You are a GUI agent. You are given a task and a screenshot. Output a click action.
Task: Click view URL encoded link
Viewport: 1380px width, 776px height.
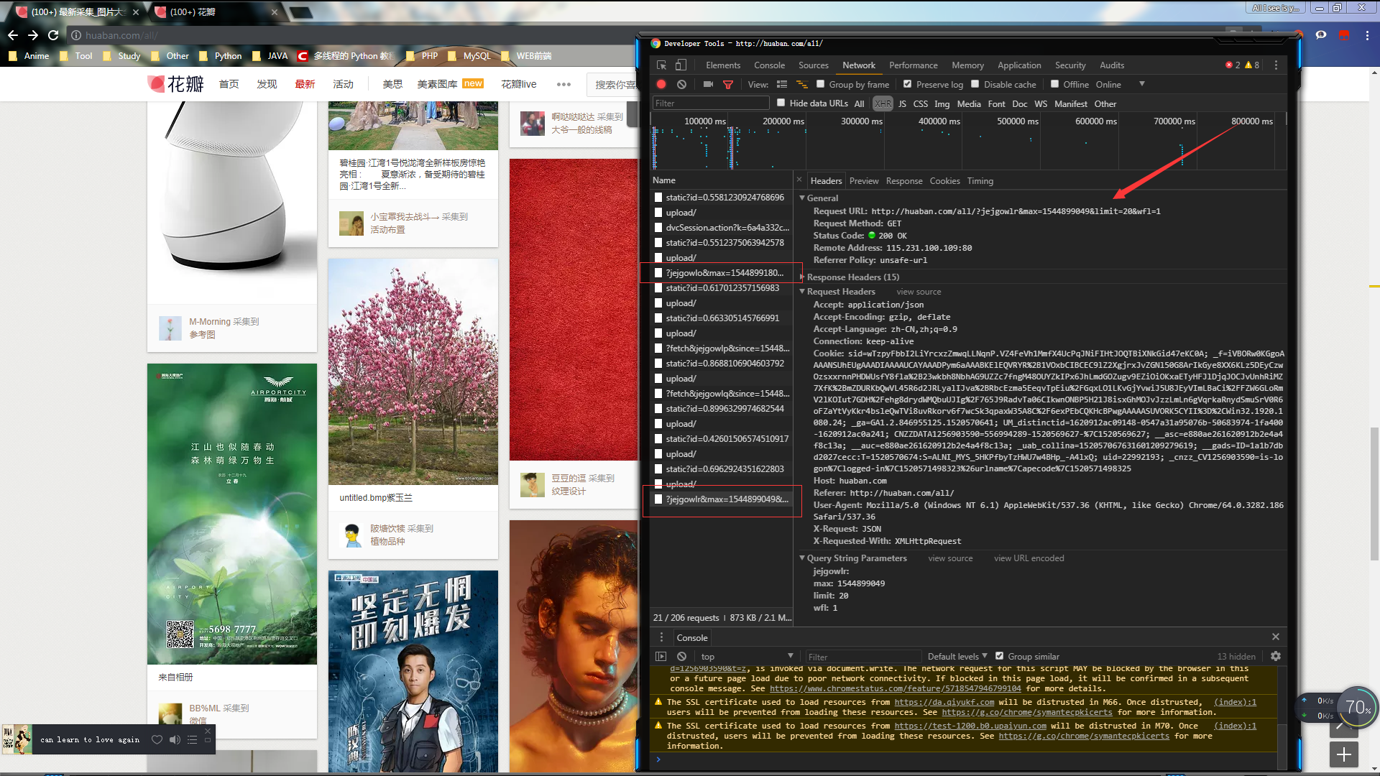(1028, 558)
